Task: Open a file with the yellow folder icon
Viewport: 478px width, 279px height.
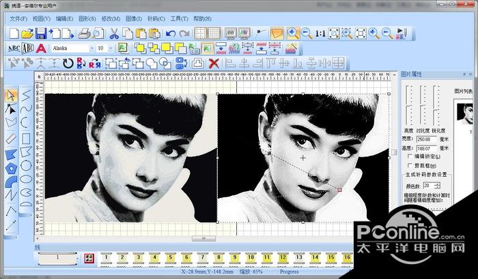Action: click(27, 33)
